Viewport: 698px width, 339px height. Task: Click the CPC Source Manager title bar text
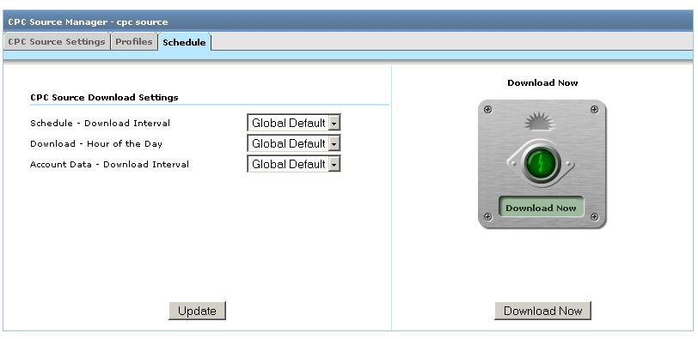pos(89,21)
